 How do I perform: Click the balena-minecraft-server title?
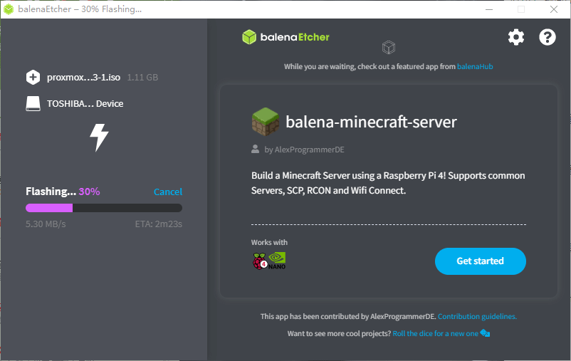click(371, 122)
